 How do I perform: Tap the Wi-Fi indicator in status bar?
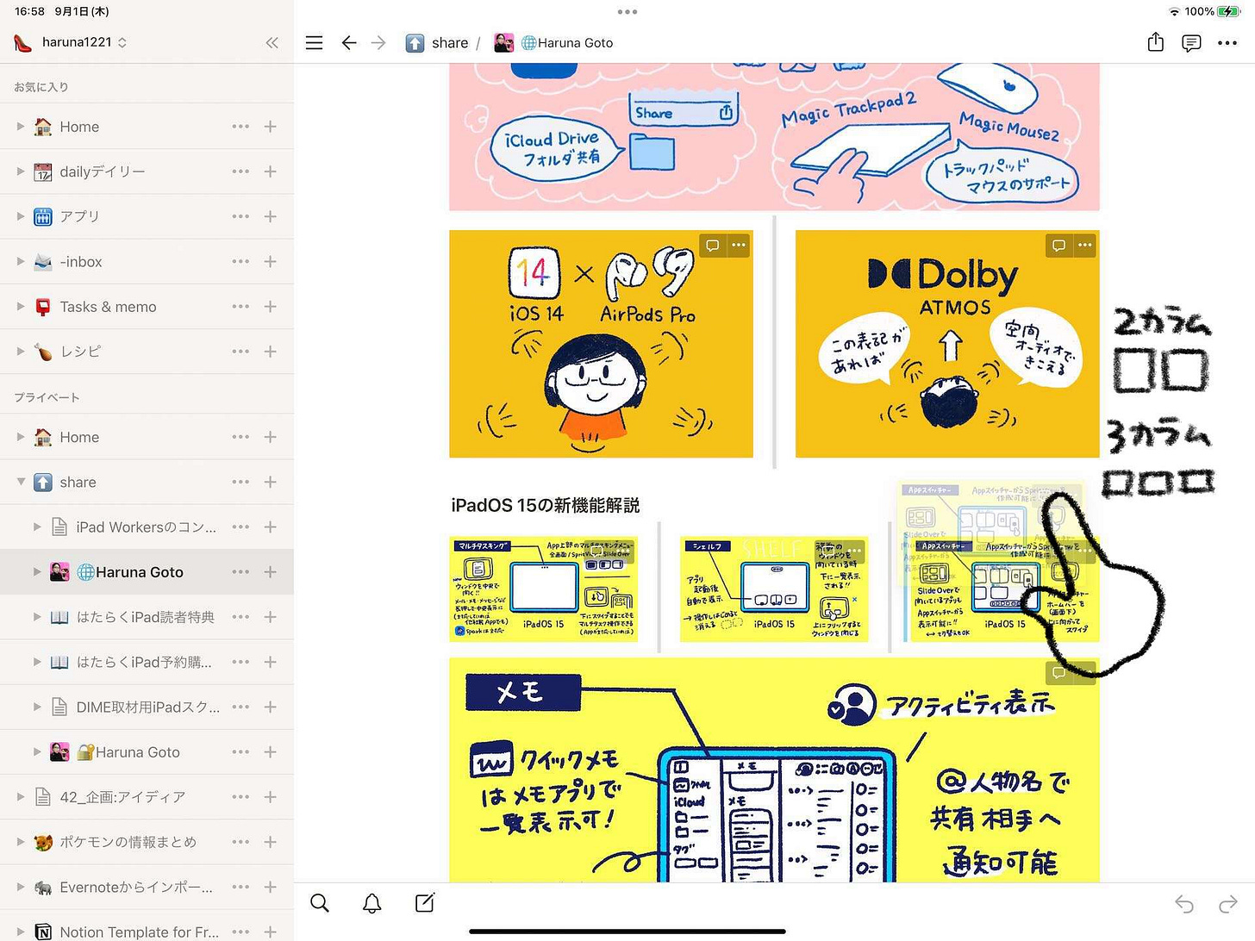[1174, 11]
